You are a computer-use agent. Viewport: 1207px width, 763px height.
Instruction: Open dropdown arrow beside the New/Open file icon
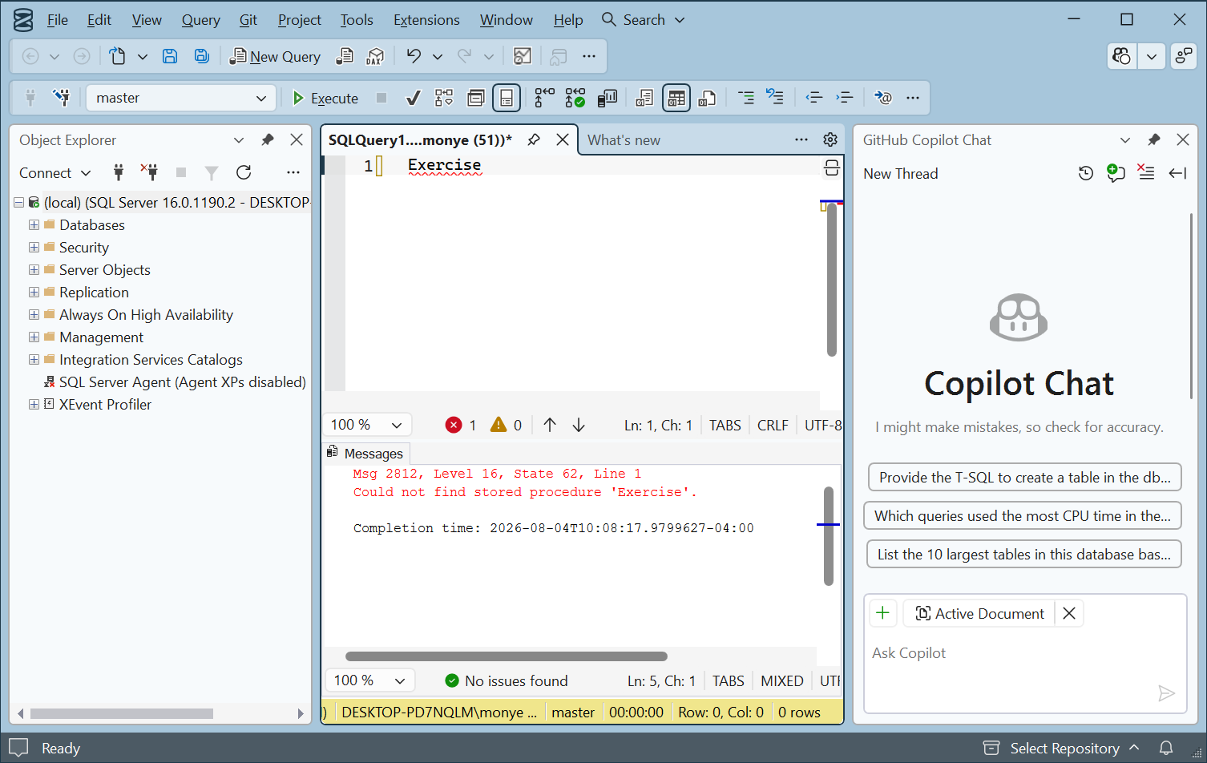click(x=143, y=56)
